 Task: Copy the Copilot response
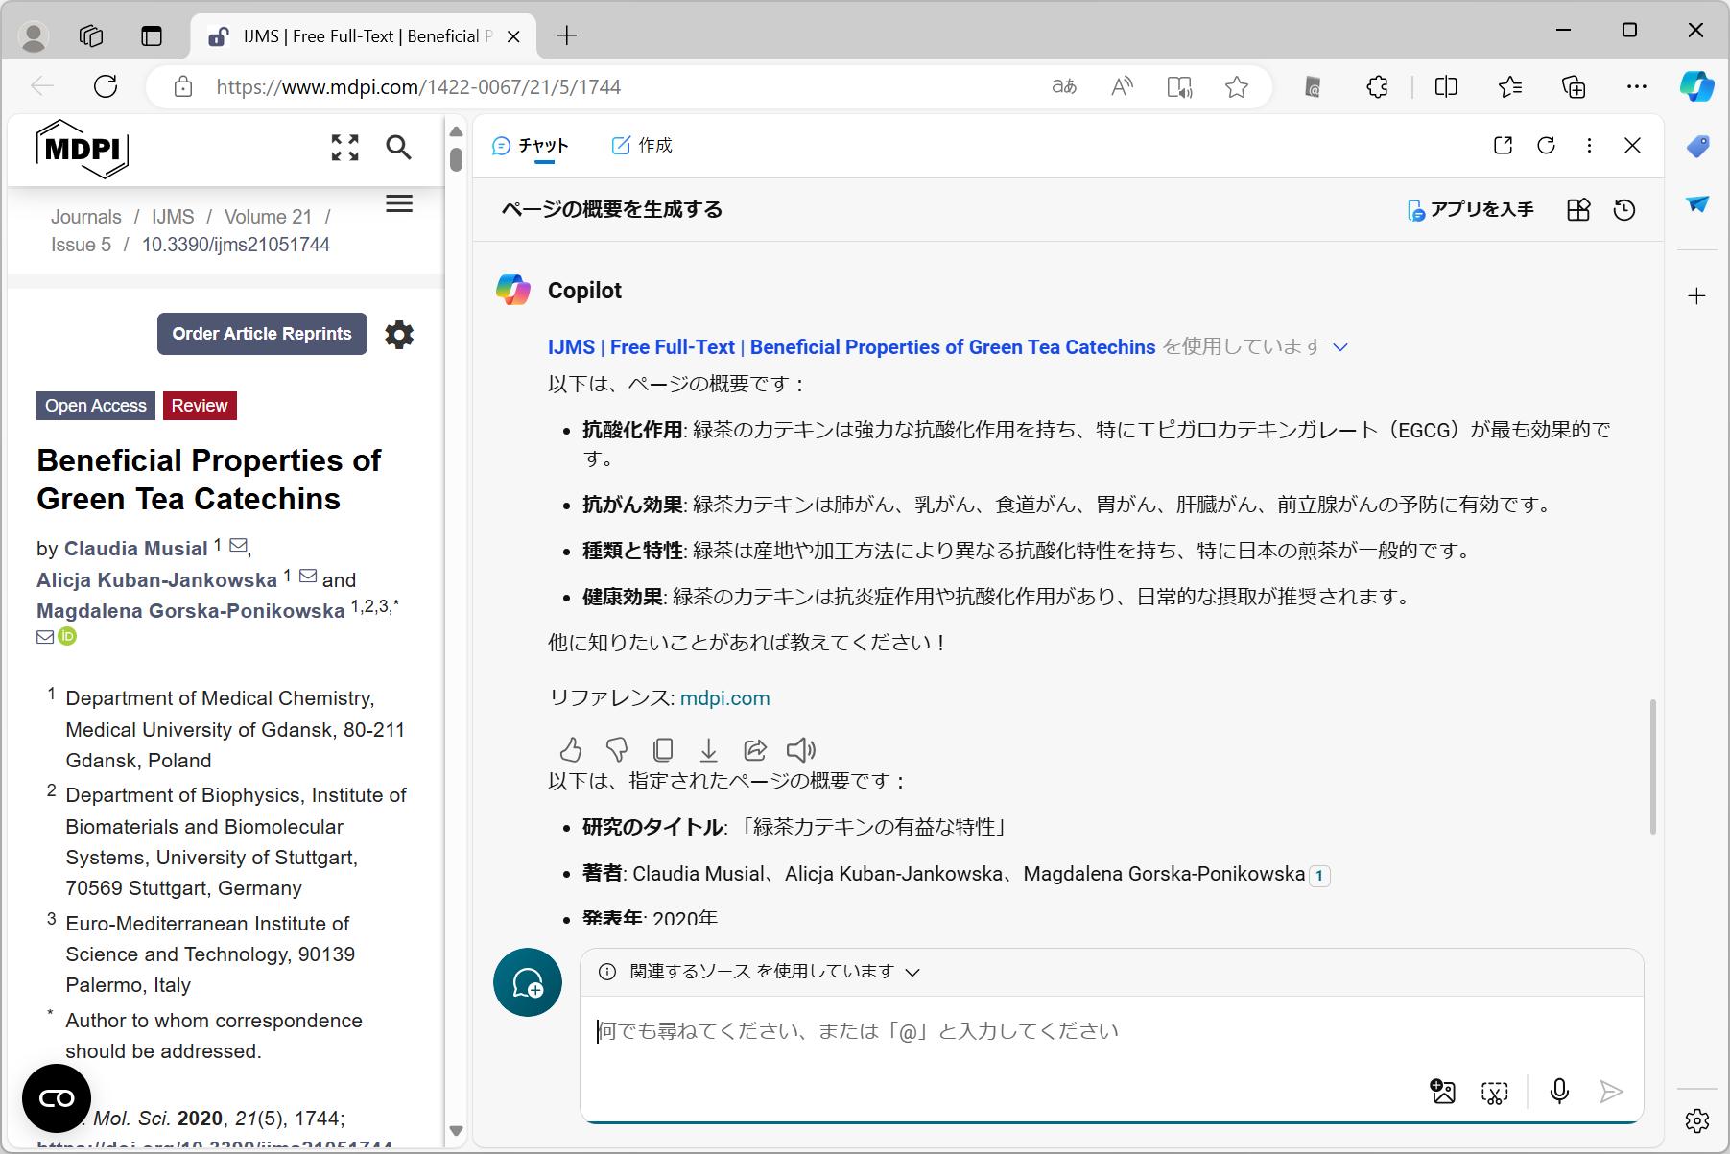[663, 749]
